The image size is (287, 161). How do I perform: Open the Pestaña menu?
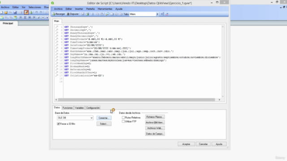91,9
